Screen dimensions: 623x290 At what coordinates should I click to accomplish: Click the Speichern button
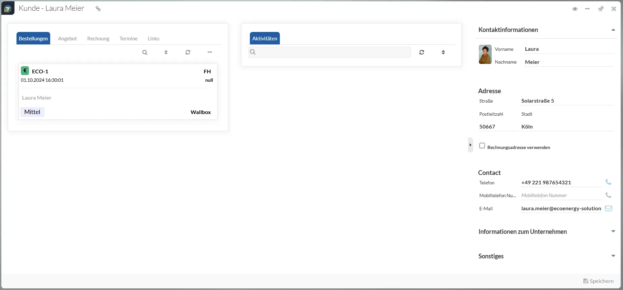click(x=598, y=281)
